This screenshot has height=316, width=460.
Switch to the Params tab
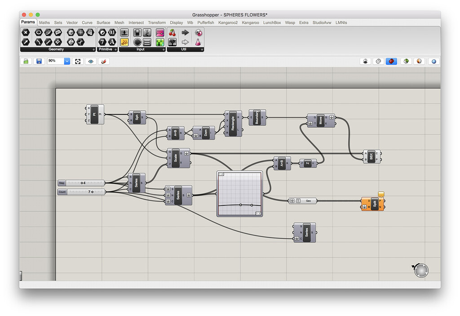pos(27,22)
